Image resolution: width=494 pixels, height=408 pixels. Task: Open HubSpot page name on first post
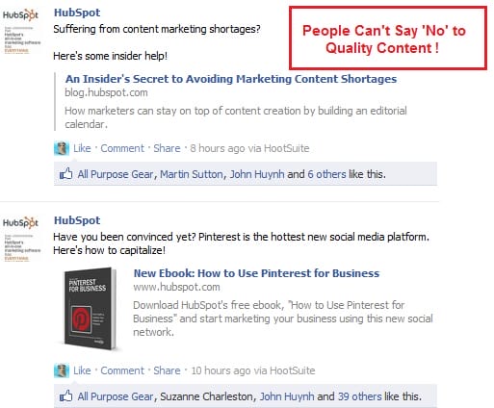tap(77, 13)
